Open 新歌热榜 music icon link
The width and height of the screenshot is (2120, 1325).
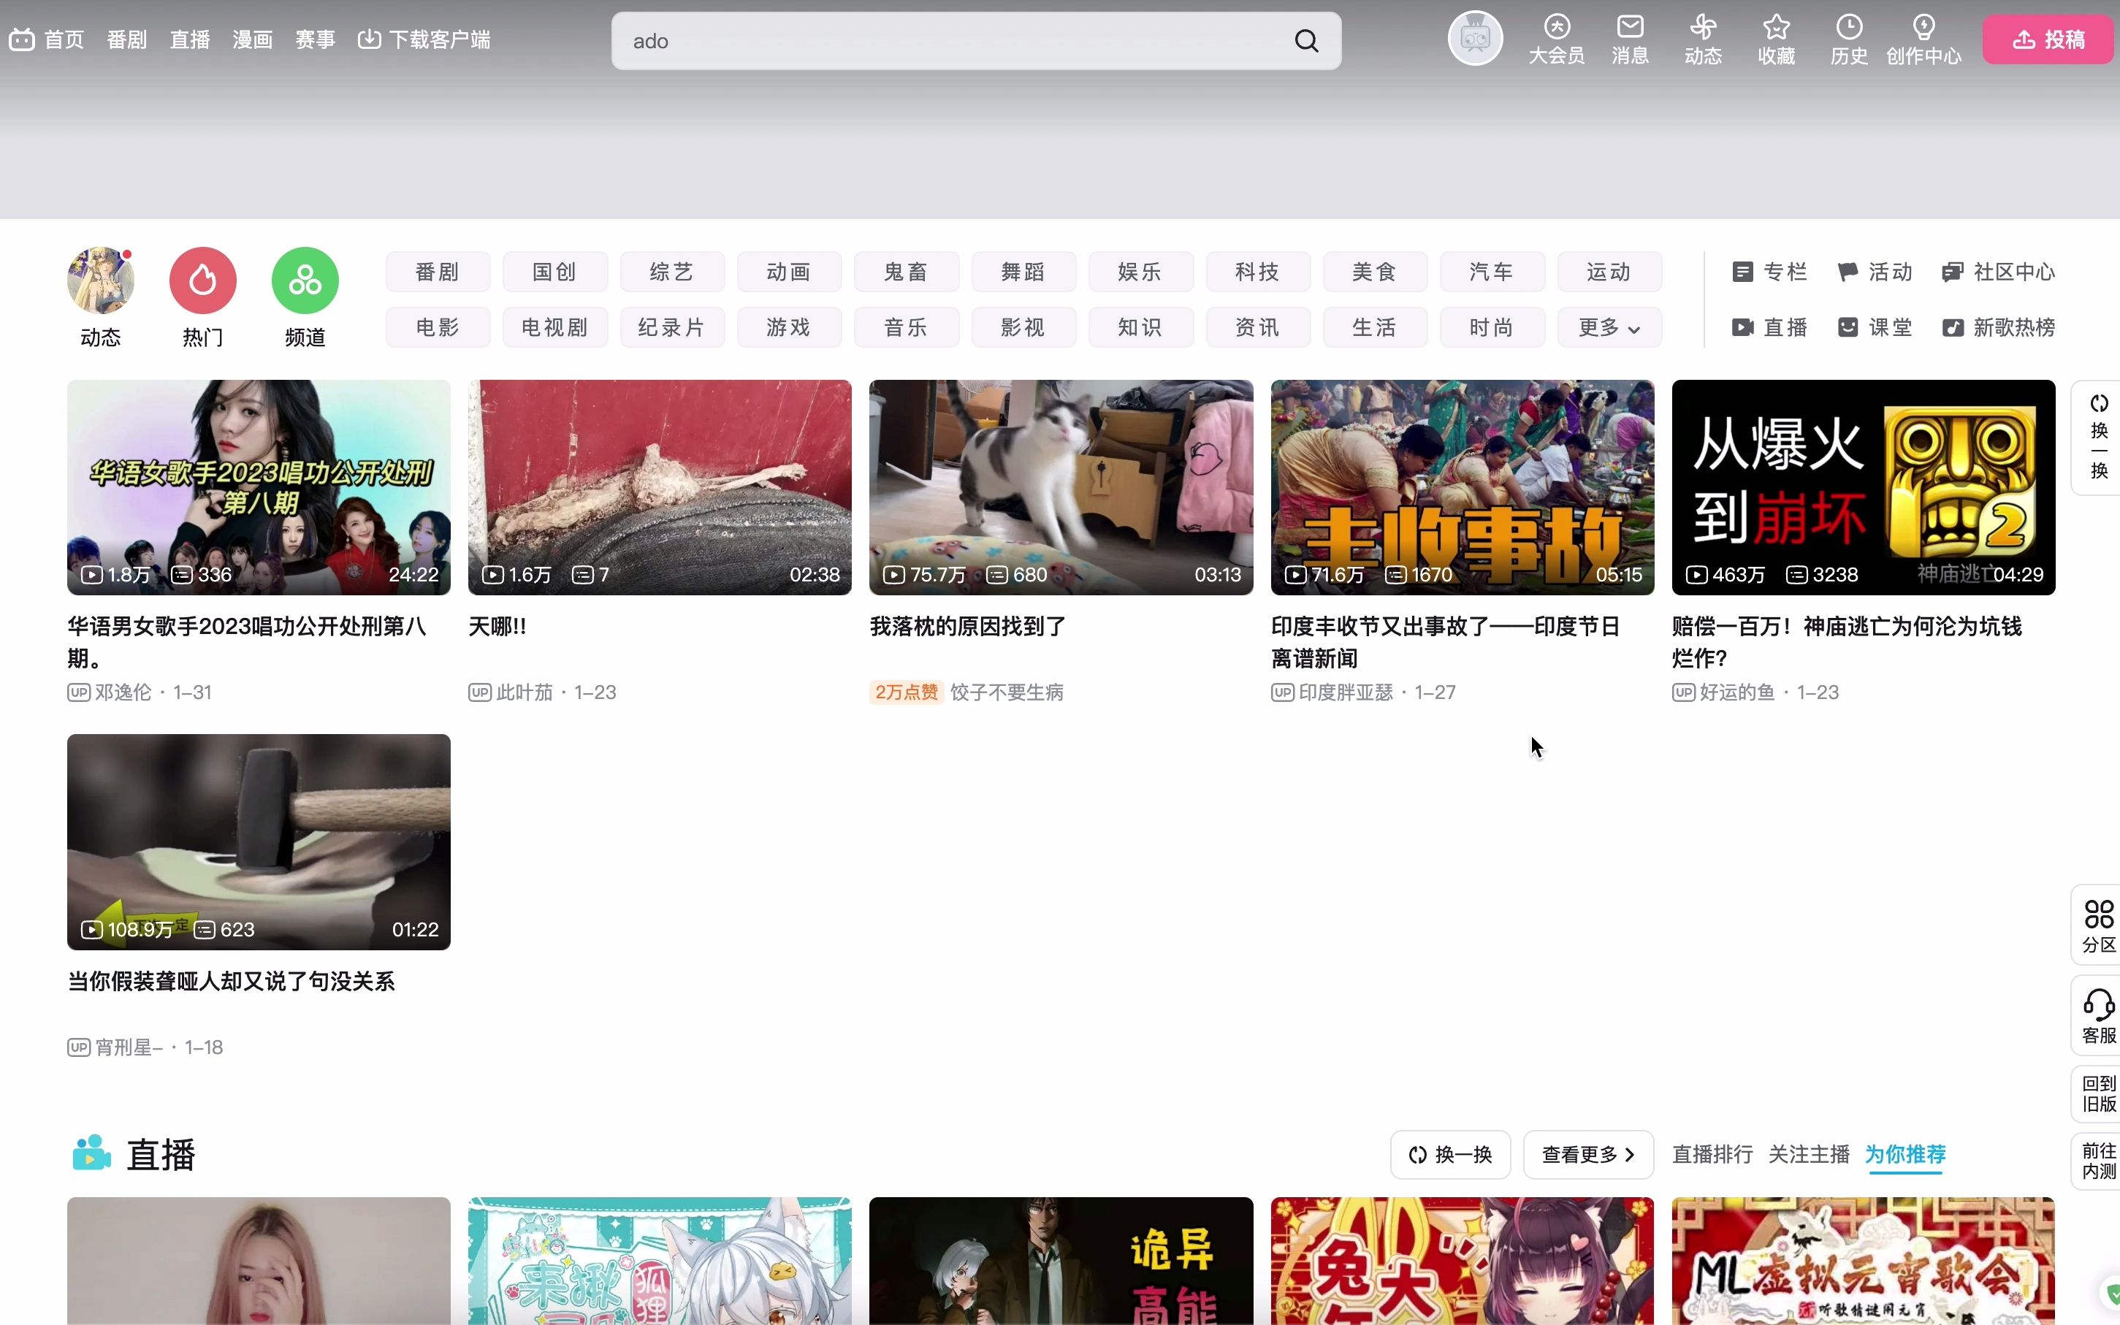point(1998,328)
